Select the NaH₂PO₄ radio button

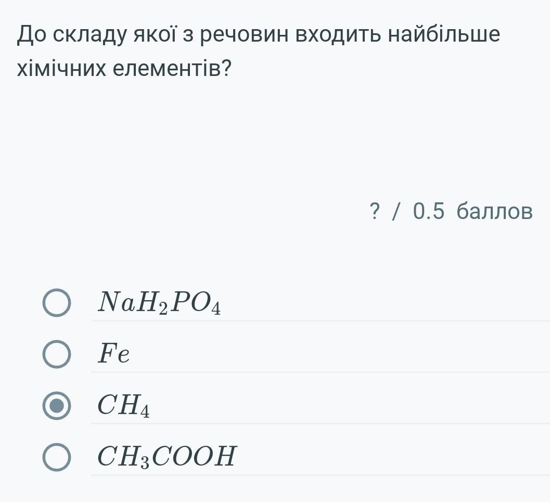[x=56, y=303]
